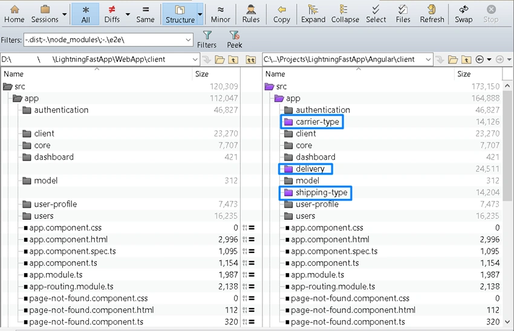The height and width of the screenshot is (331, 514).
Task: Sort left pane by Size column
Action: point(216,74)
